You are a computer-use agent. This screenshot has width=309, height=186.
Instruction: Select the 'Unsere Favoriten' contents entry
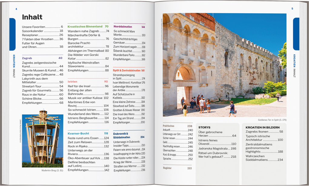(43, 27)
